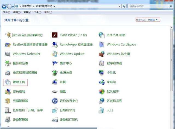The height and width of the screenshot is (129, 175).
Task: Expand the arrow after 所有控制面板项 breadcrumb
Action: pos(54,6)
